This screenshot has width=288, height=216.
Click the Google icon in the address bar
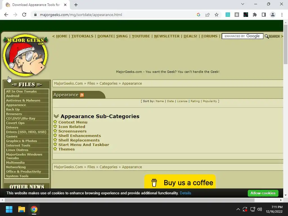[x=198, y=15]
